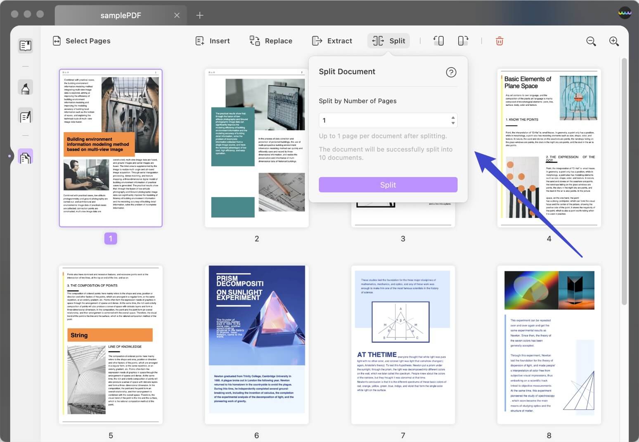
Task: Delete selected page with trash icon
Action: pos(499,41)
